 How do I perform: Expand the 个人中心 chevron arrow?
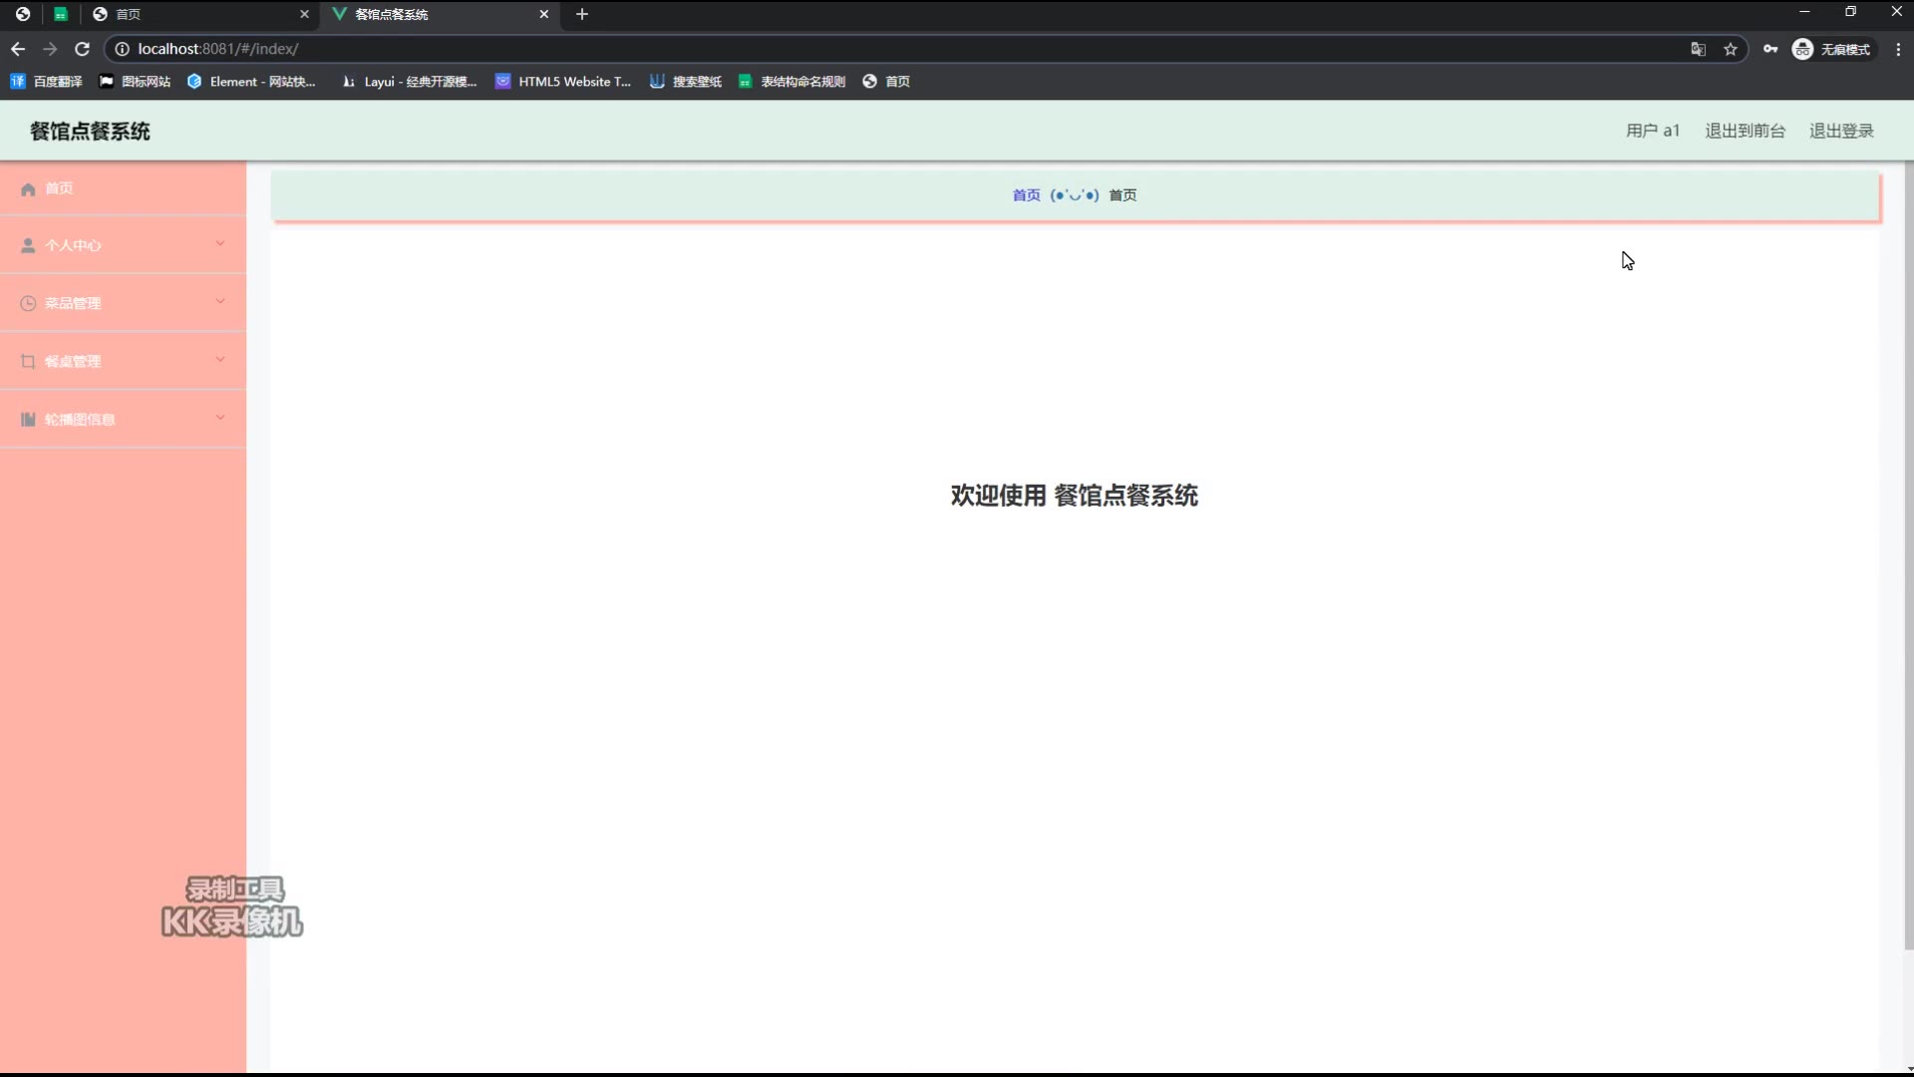(220, 243)
